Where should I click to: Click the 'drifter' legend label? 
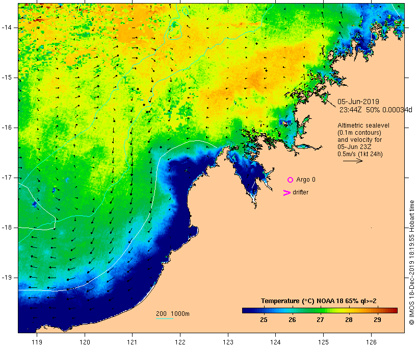(x=300, y=192)
